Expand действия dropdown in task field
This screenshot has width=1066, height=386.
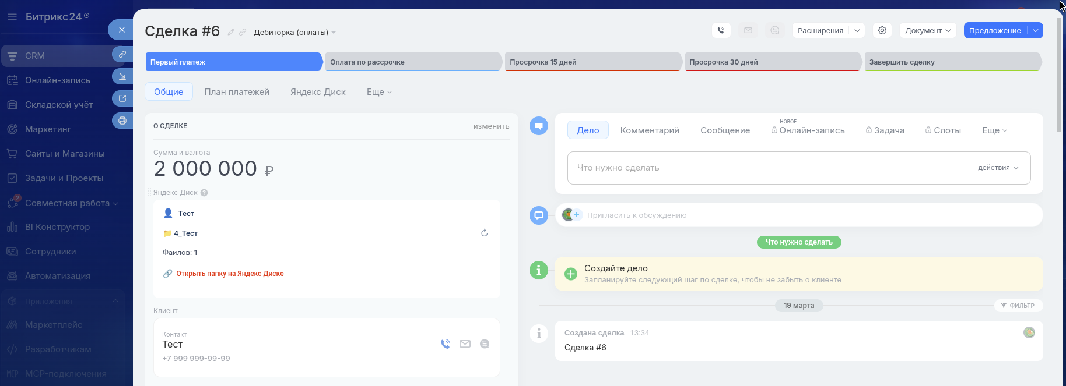pos(998,168)
